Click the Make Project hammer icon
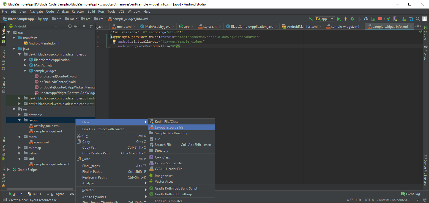The width and height of the screenshot is (429, 203). point(311,19)
